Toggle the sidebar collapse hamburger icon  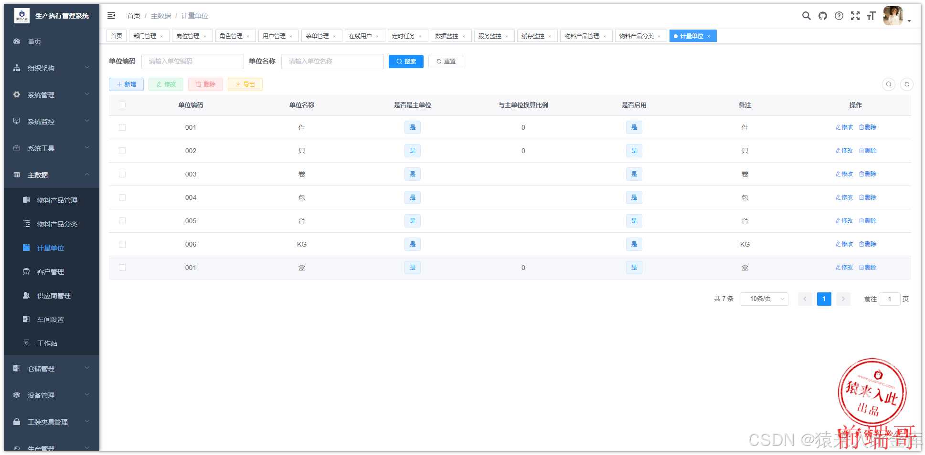pyautogui.click(x=111, y=15)
